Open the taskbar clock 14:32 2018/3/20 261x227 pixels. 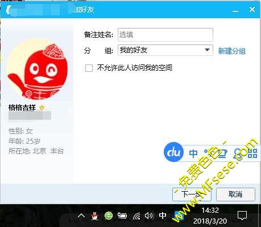[210, 216]
